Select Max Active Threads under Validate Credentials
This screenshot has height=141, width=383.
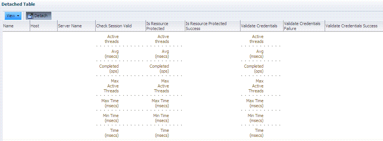[x=256, y=86]
